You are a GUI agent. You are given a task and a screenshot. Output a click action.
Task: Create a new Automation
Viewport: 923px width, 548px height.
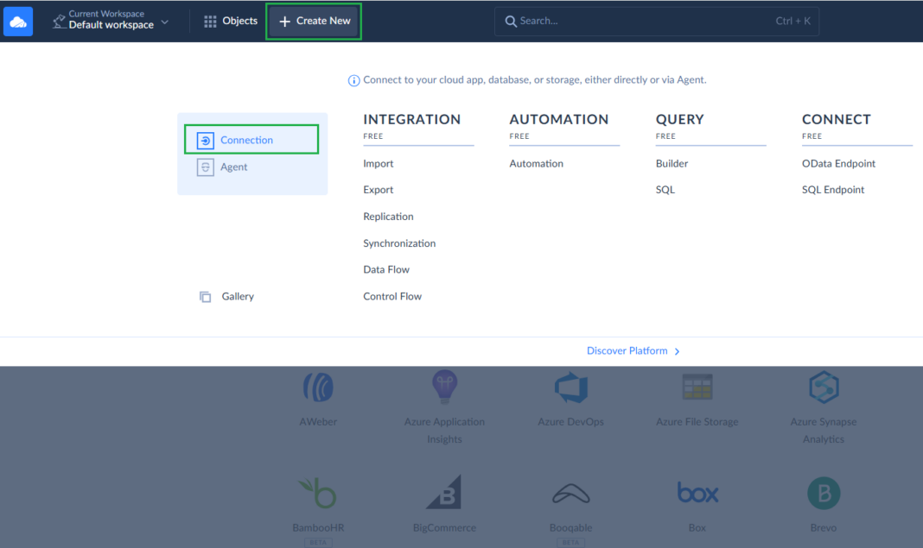pos(537,163)
